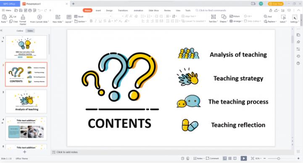Toggle underline formatting
The width and height of the screenshot is (303, 163).
pos(100,21)
